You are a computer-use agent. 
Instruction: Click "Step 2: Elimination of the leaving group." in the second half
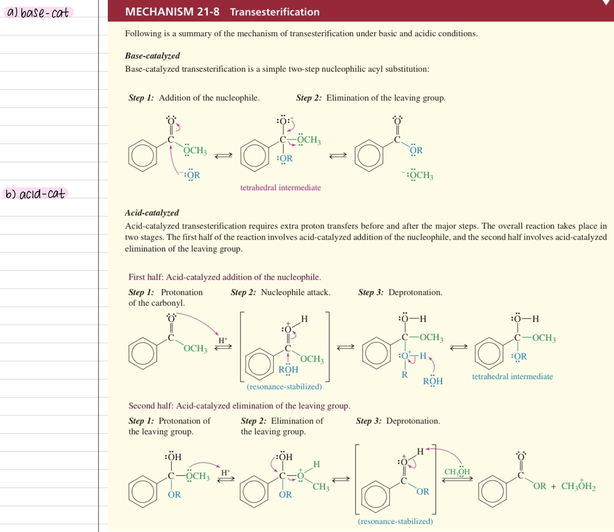[x=282, y=426]
